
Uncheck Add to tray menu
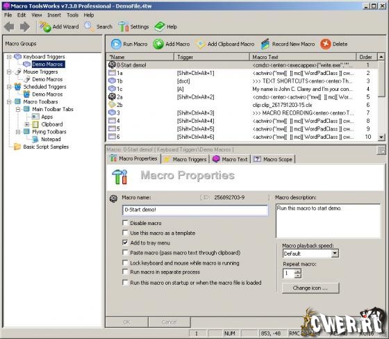point(125,242)
